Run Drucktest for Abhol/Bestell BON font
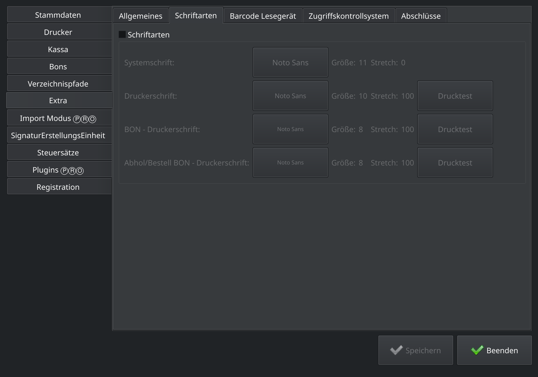Image resolution: width=538 pixels, height=377 pixels. [455, 162]
